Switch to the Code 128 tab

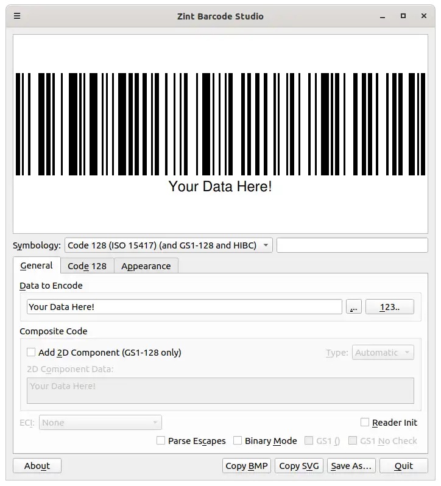click(87, 266)
